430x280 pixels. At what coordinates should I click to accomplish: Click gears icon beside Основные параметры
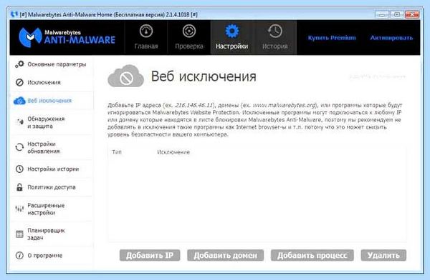[19, 64]
